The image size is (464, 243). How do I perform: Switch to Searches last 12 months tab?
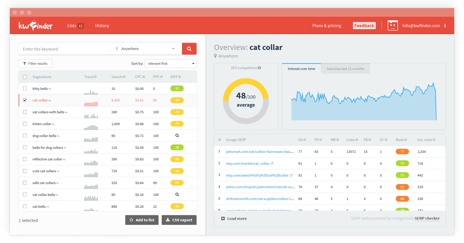(345, 69)
